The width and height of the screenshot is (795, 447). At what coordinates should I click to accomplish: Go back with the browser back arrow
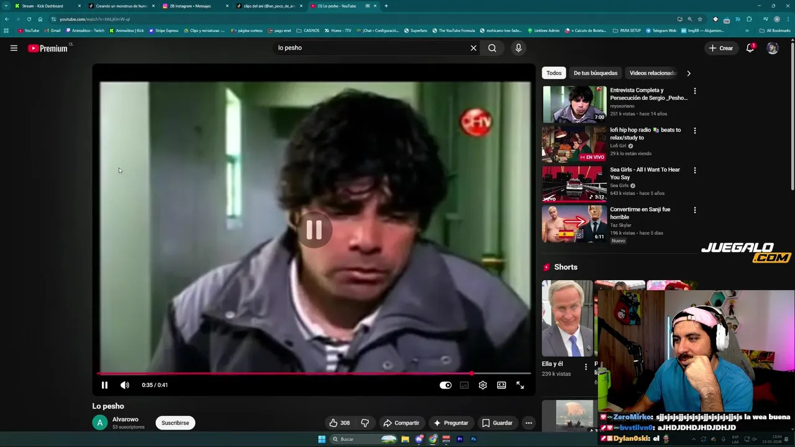pos(7,19)
